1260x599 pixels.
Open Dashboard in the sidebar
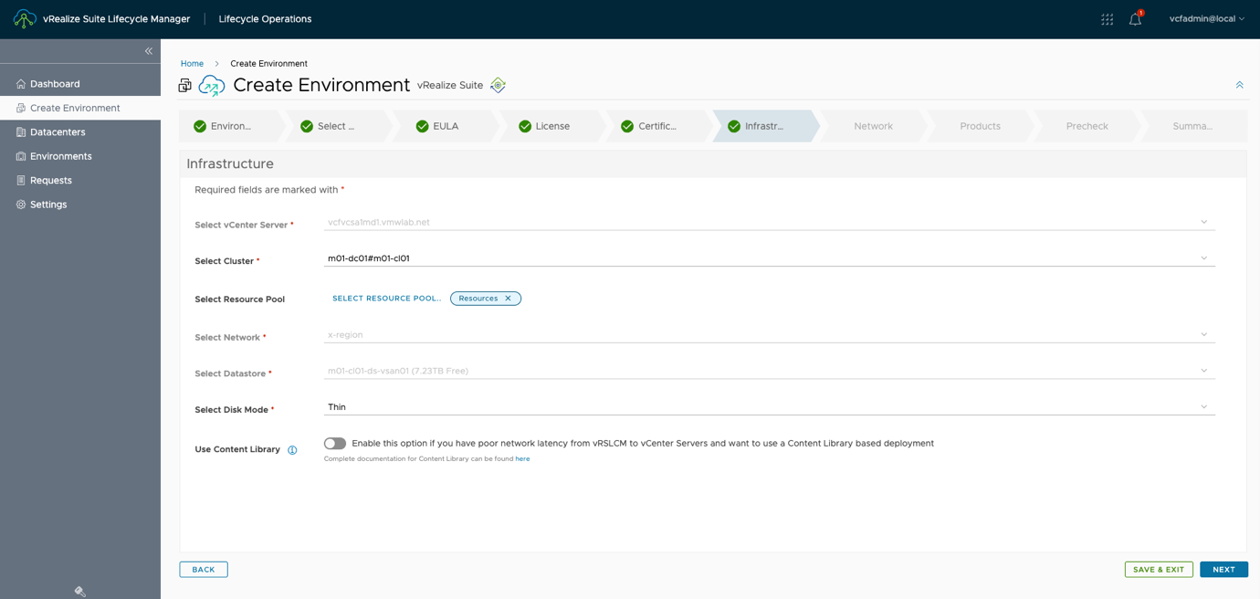(x=80, y=84)
